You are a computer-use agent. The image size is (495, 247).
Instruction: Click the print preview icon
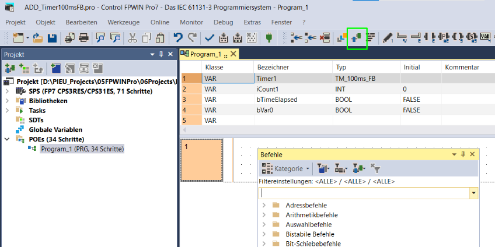coord(69,38)
